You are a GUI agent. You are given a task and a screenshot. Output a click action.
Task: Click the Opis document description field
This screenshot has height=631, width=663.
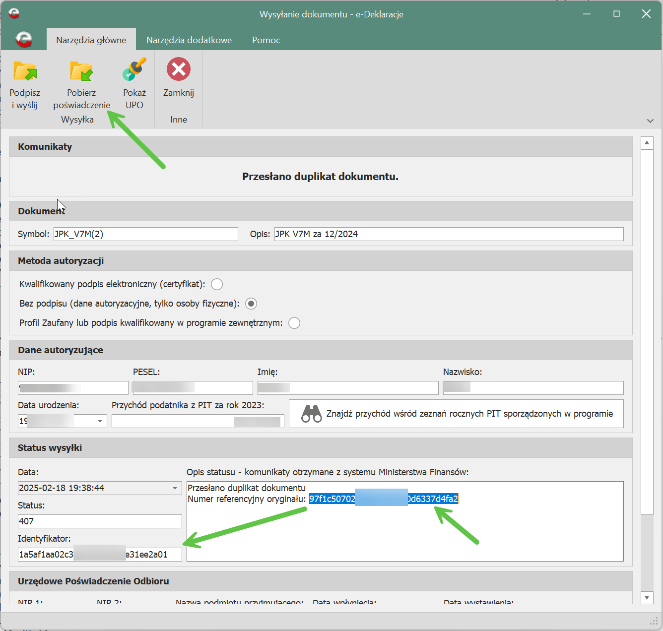(449, 234)
